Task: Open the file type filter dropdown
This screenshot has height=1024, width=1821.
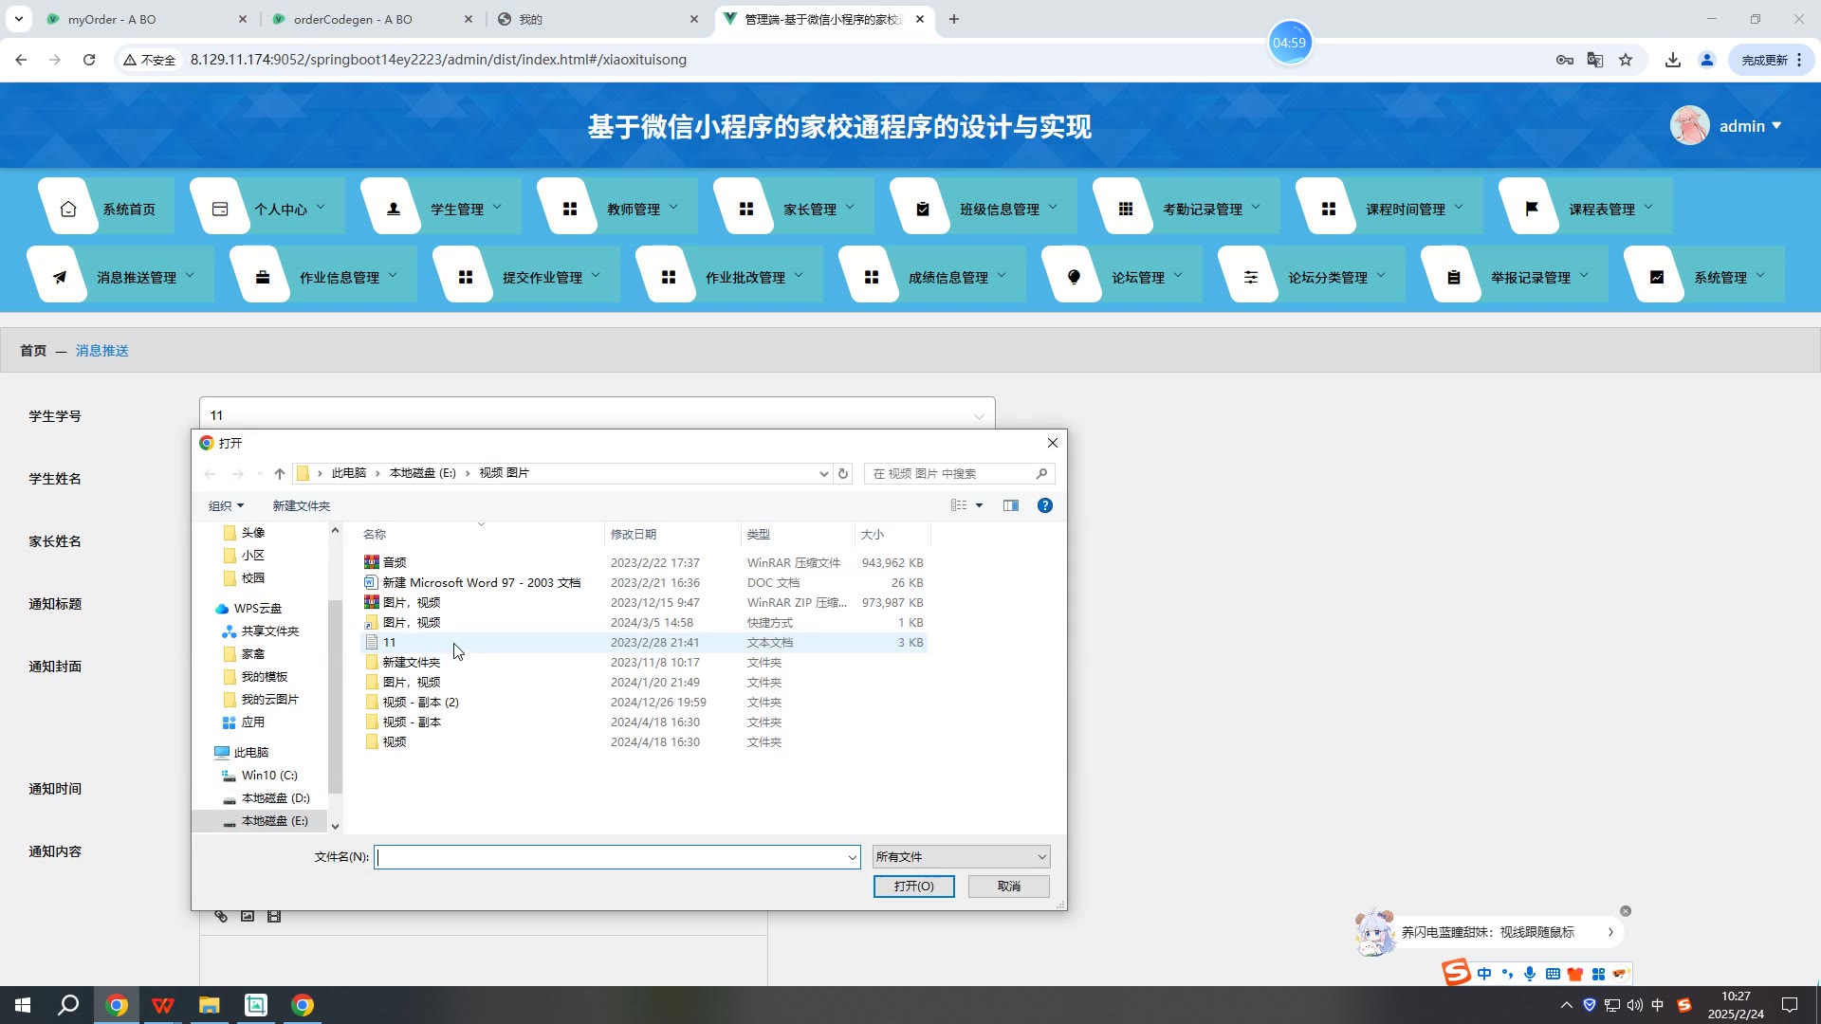Action: click(x=960, y=856)
